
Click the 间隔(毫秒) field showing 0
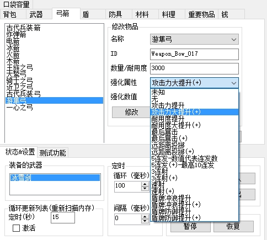[x=127, y=219]
